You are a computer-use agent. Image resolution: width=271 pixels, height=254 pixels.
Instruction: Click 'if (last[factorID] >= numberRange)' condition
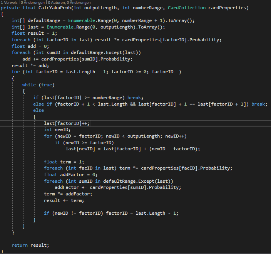(x=79, y=98)
